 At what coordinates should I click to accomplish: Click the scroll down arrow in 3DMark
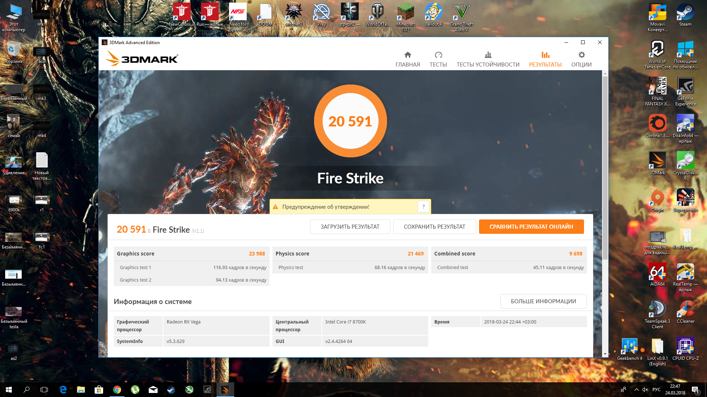(x=605, y=354)
